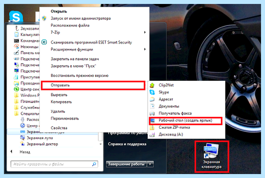Screen dimensions: 265x178
Task: Click the Панель математического ввода icon
Action: click(x=17, y=53)
